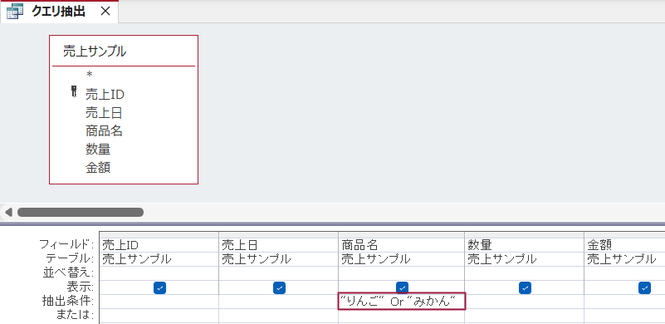Viewport: 665px width, 324px height.
Task: Click the 並べ替え row label
Action: click(x=67, y=272)
